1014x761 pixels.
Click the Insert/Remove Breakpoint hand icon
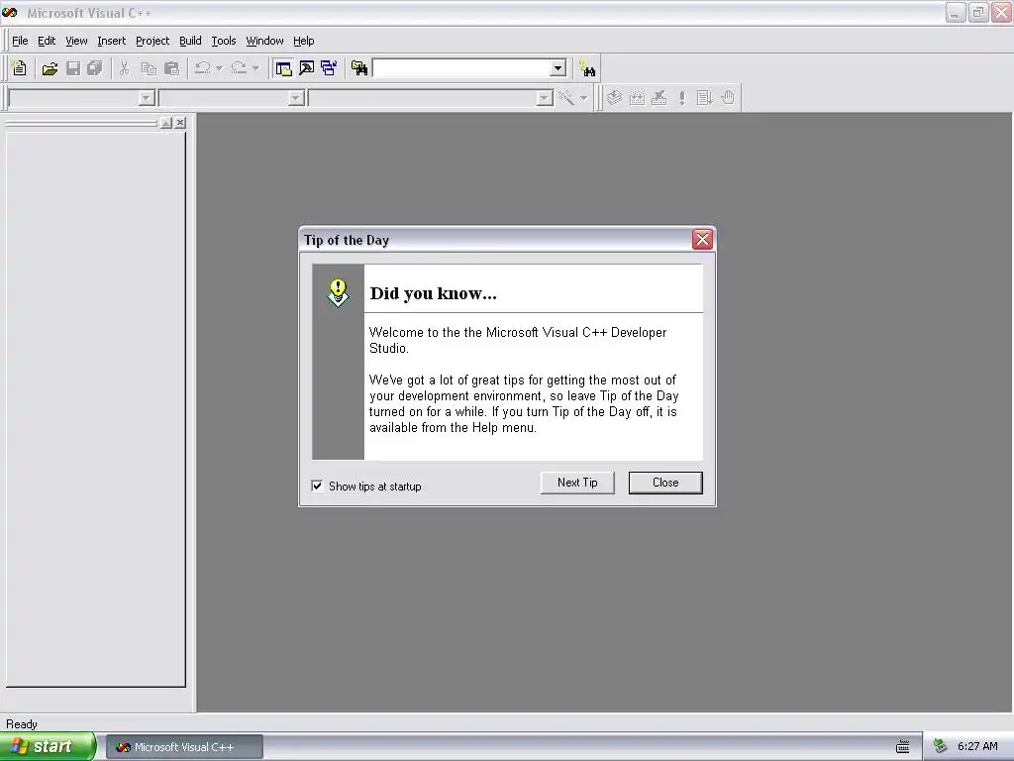(728, 98)
